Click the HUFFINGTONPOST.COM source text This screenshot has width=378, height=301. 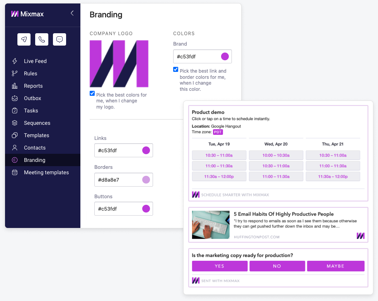[x=257, y=237]
